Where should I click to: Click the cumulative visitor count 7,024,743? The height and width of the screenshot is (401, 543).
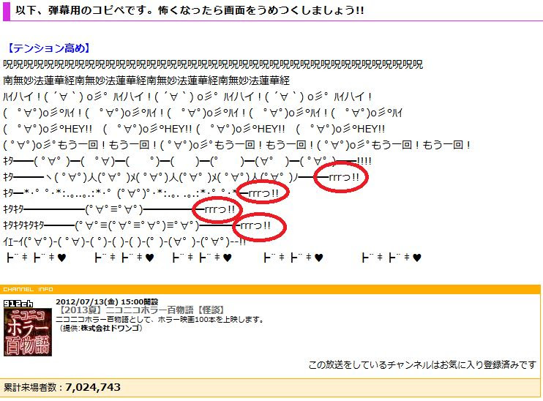coord(93,387)
